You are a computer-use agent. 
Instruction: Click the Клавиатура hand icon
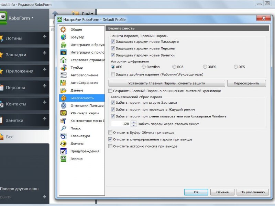point(63,136)
